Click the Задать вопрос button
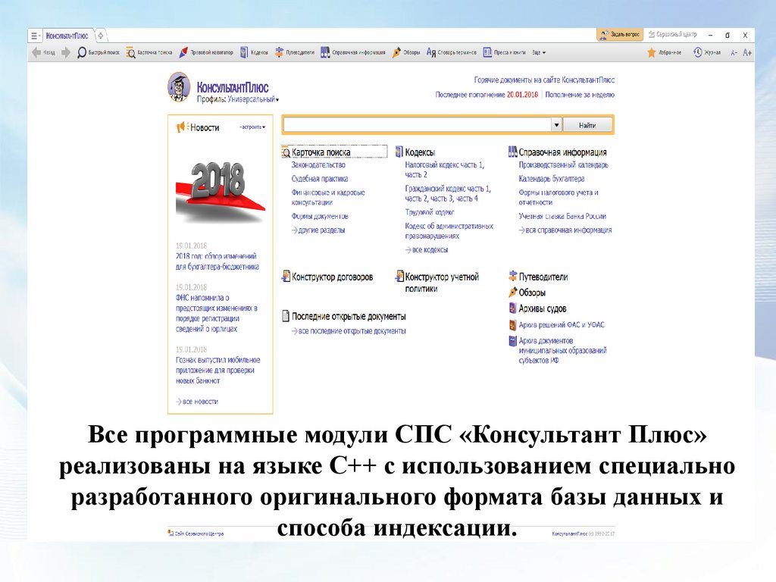 point(620,35)
